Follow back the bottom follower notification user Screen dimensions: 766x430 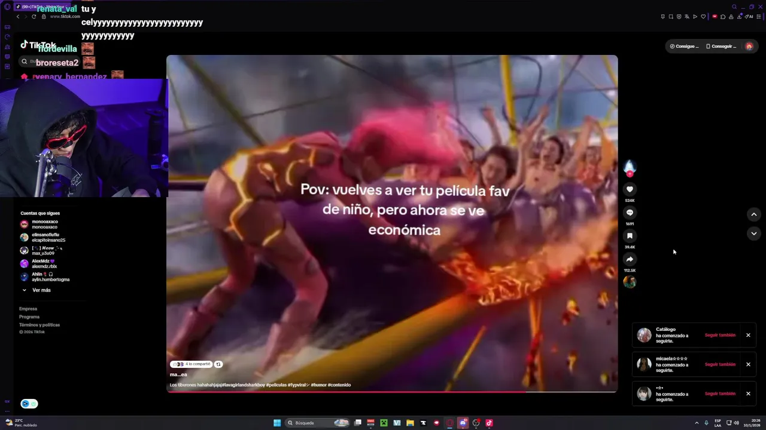coord(720,394)
